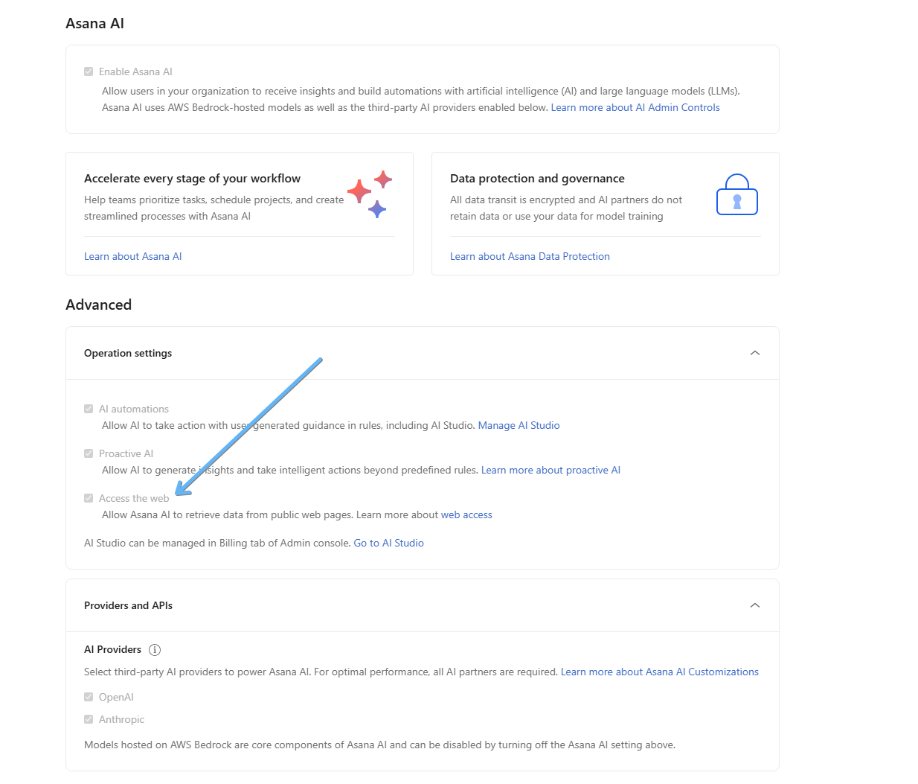Toggle the Access the web checkbox
The height and width of the screenshot is (784, 918).
(89, 499)
